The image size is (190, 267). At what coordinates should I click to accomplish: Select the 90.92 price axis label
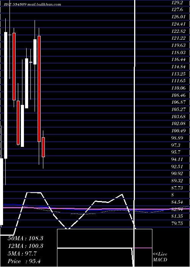click(x=177, y=173)
